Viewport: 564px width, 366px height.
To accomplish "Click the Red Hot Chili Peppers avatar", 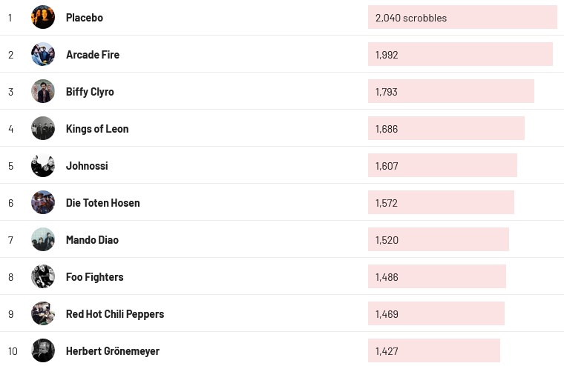I will pos(43,313).
